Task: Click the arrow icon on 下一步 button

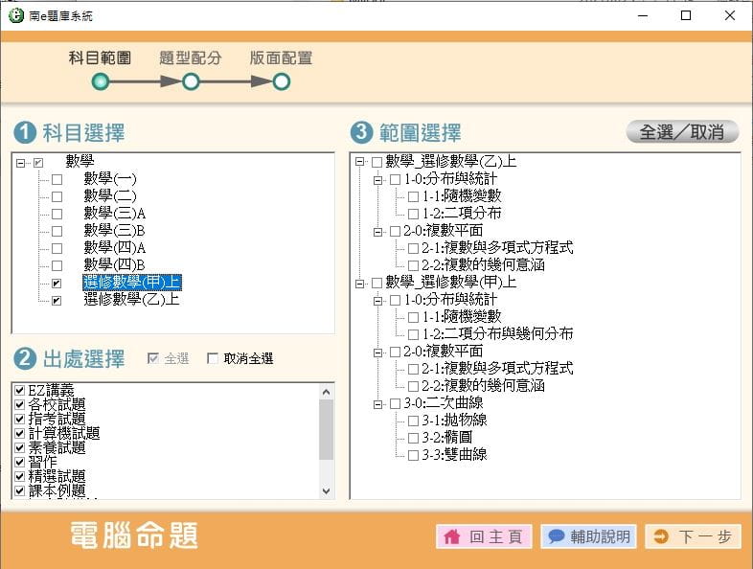Action: click(x=661, y=536)
